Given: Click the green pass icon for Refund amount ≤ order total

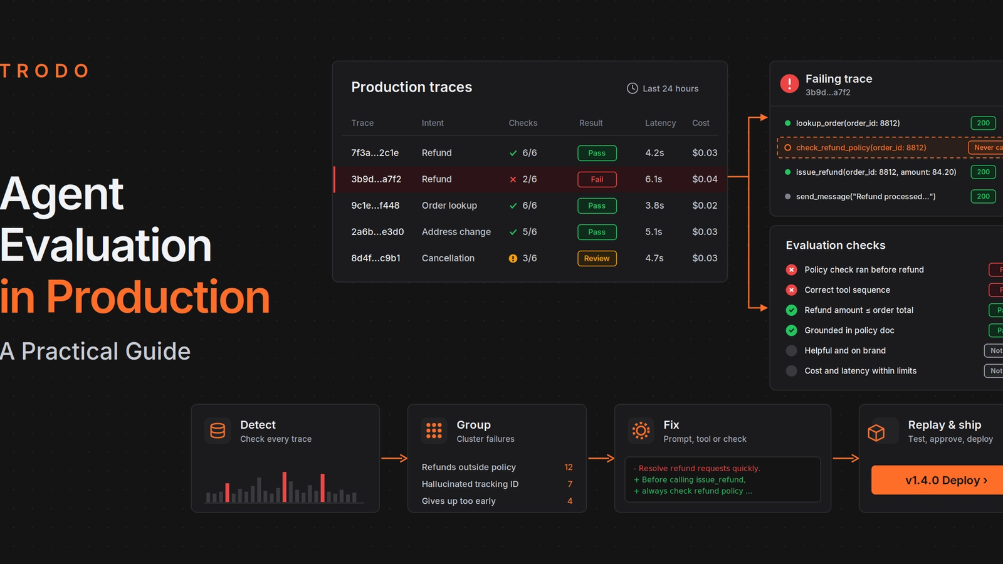Looking at the screenshot, I should point(792,310).
